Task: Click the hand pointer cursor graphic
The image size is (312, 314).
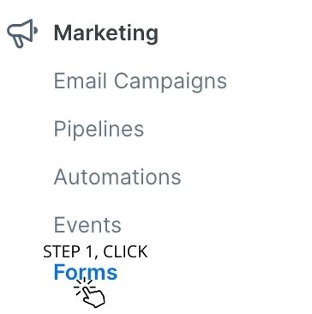Action: pyautogui.click(x=89, y=292)
